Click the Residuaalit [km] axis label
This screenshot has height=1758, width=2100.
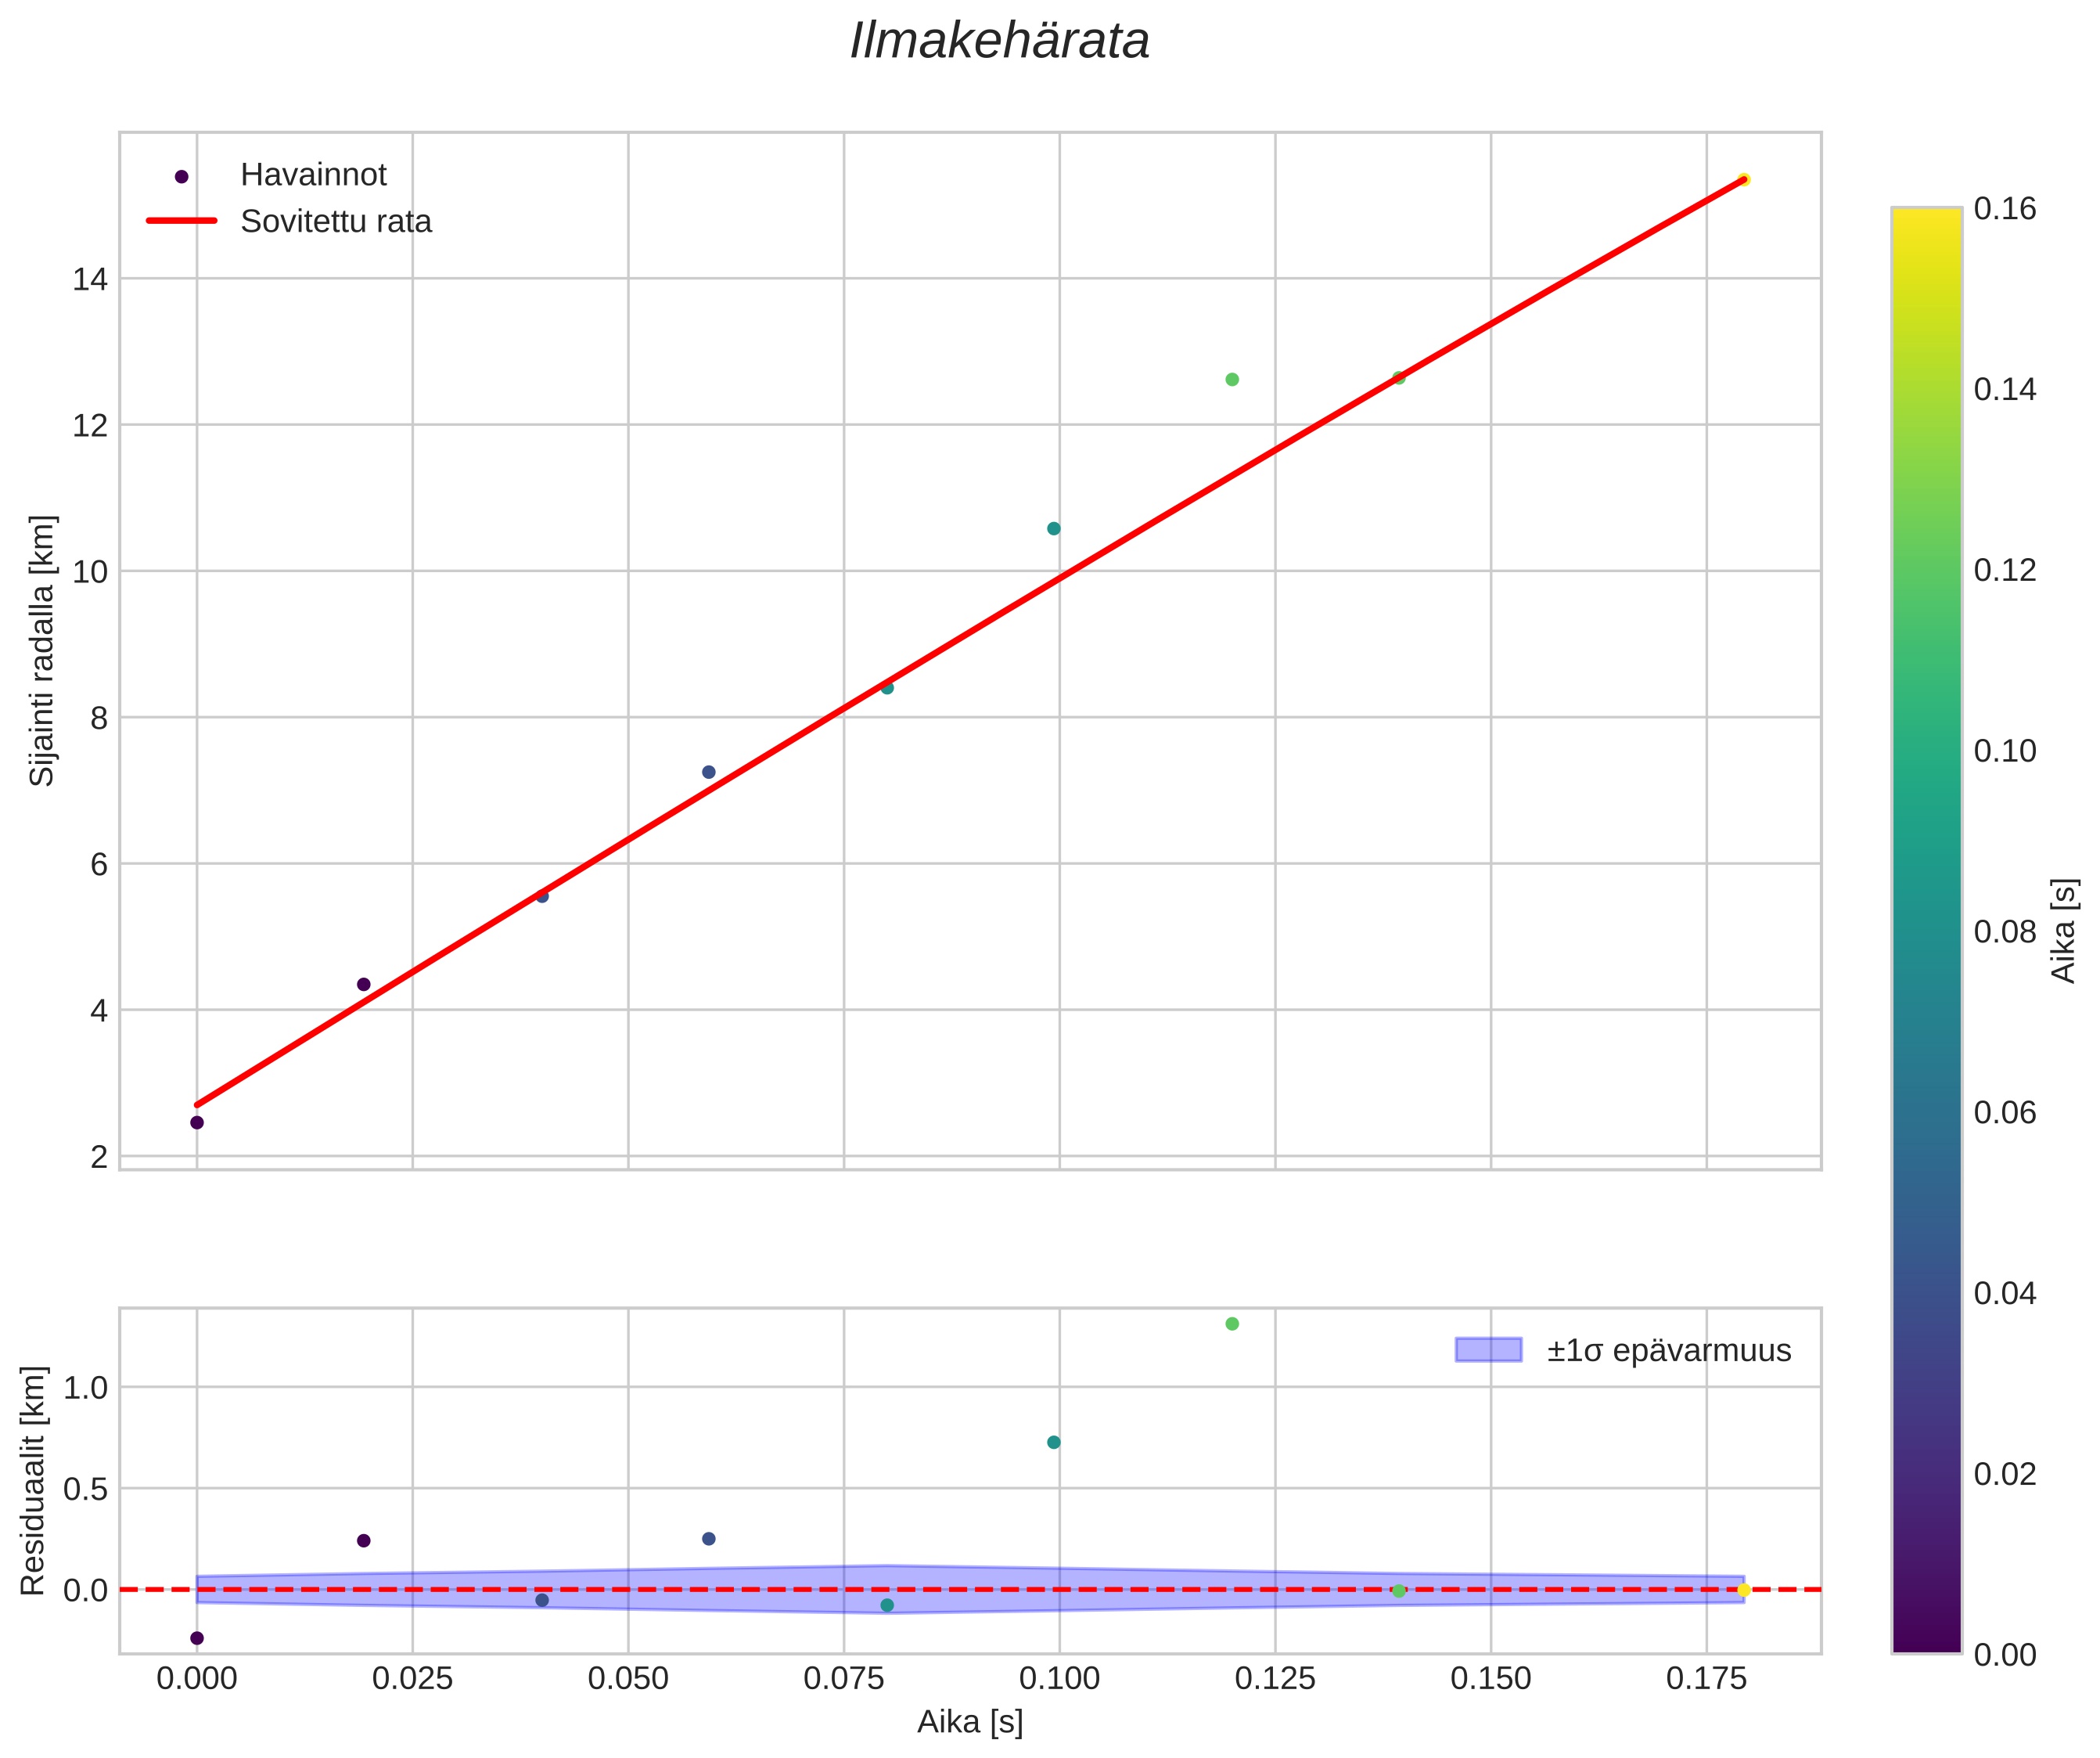click(x=33, y=1481)
